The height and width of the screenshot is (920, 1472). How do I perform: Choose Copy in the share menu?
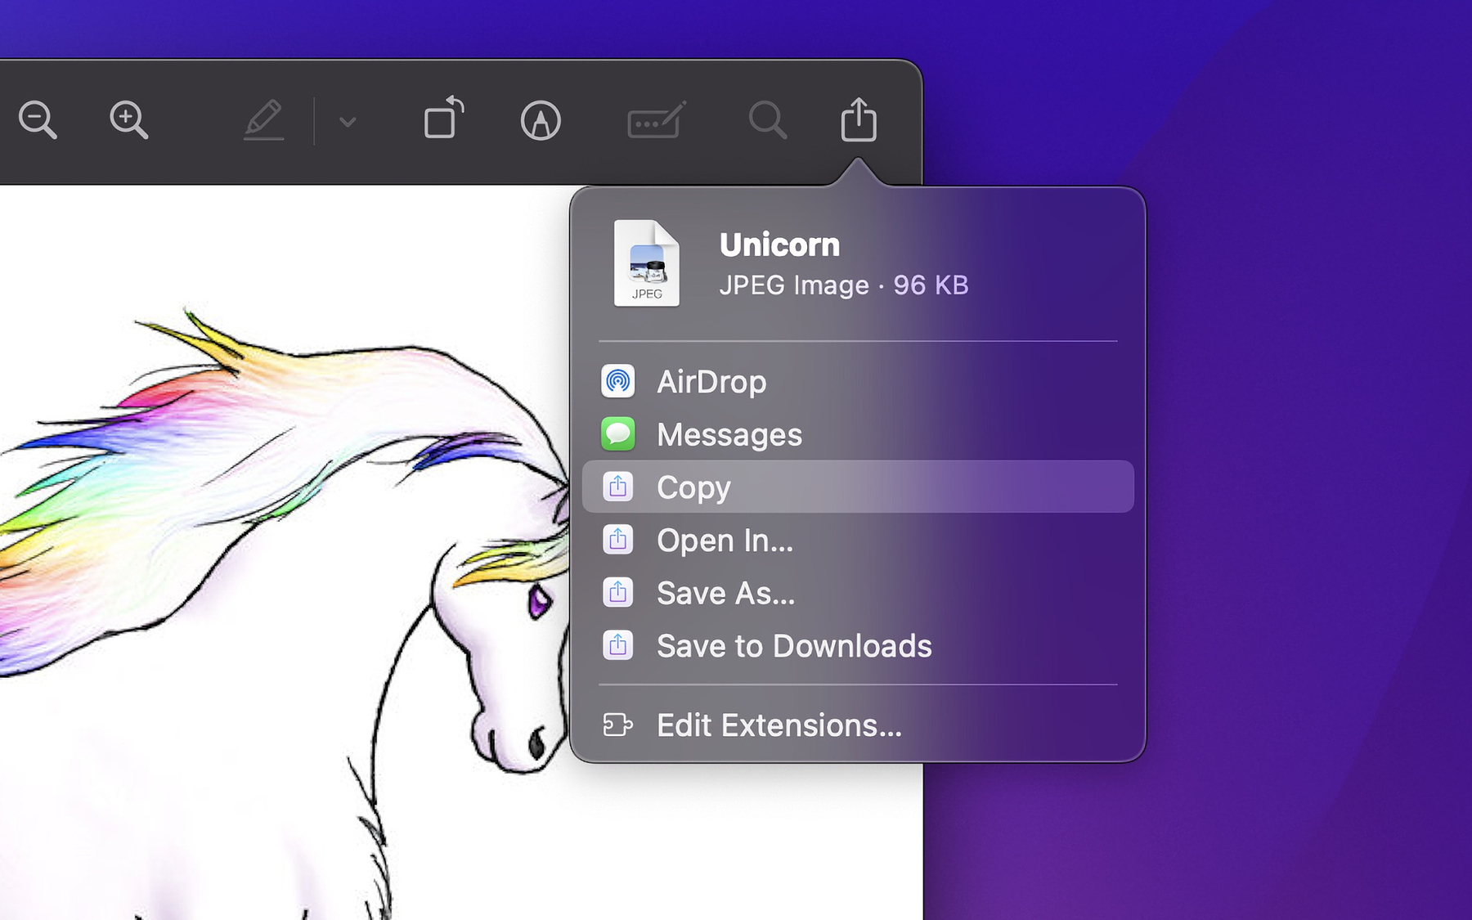coord(693,487)
